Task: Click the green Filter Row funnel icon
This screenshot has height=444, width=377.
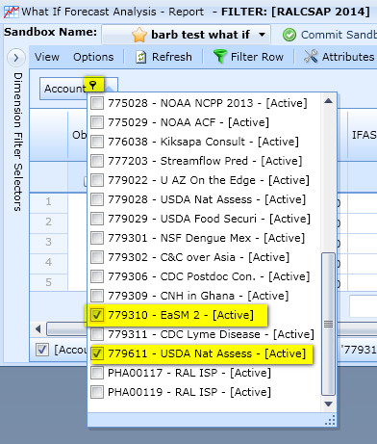Action: (x=220, y=57)
